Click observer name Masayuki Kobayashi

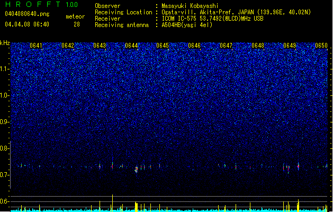point(190,6)
